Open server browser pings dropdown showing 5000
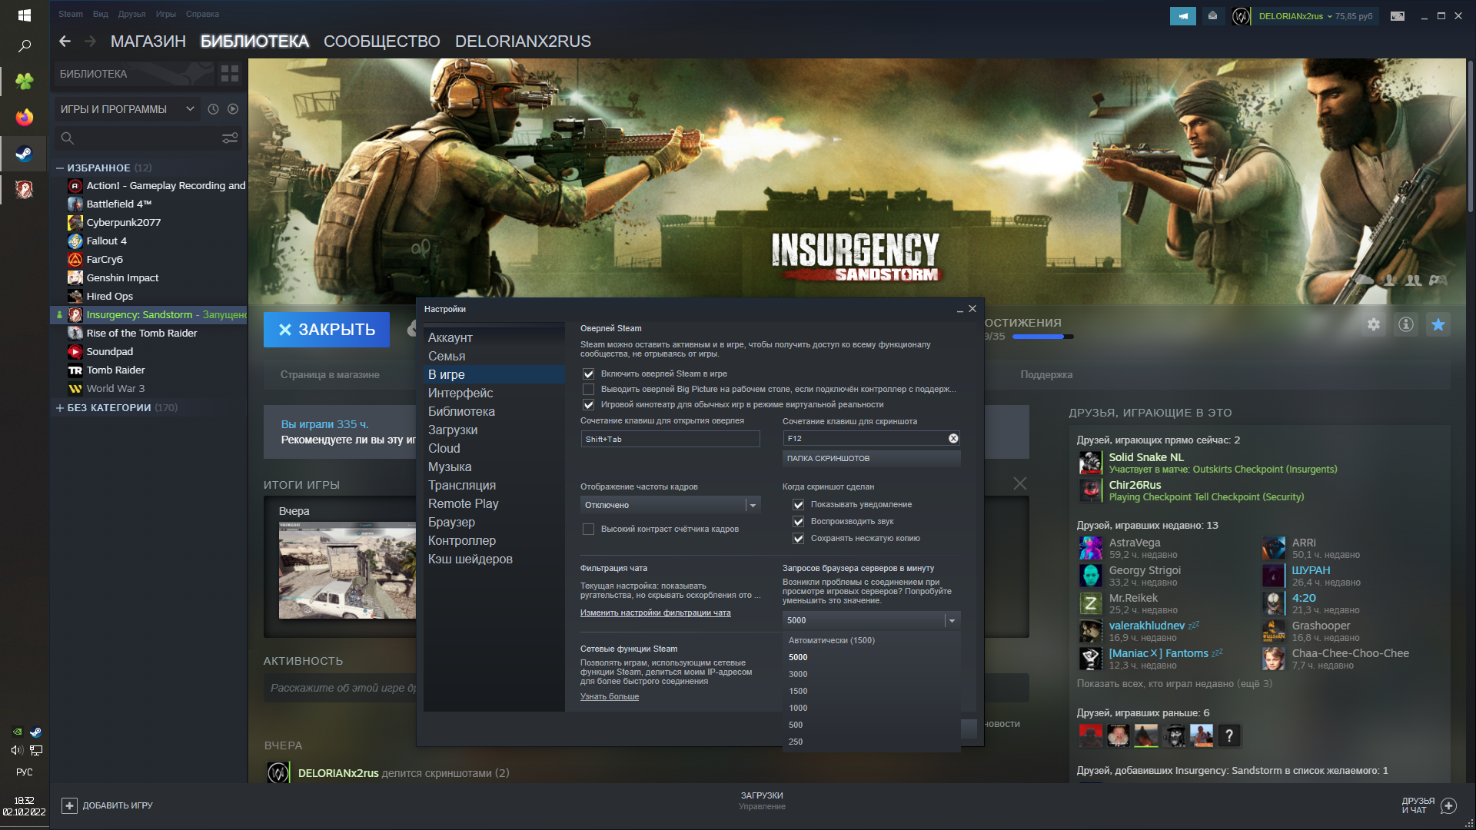The width and height of the screenshot is (1476, 830). (x=872, y=620)
